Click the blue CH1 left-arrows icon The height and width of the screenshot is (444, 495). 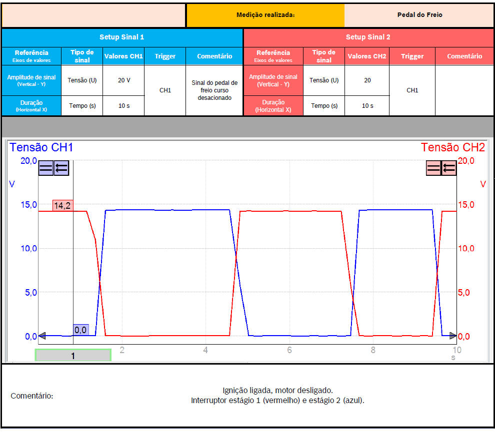tap(61, 168)
